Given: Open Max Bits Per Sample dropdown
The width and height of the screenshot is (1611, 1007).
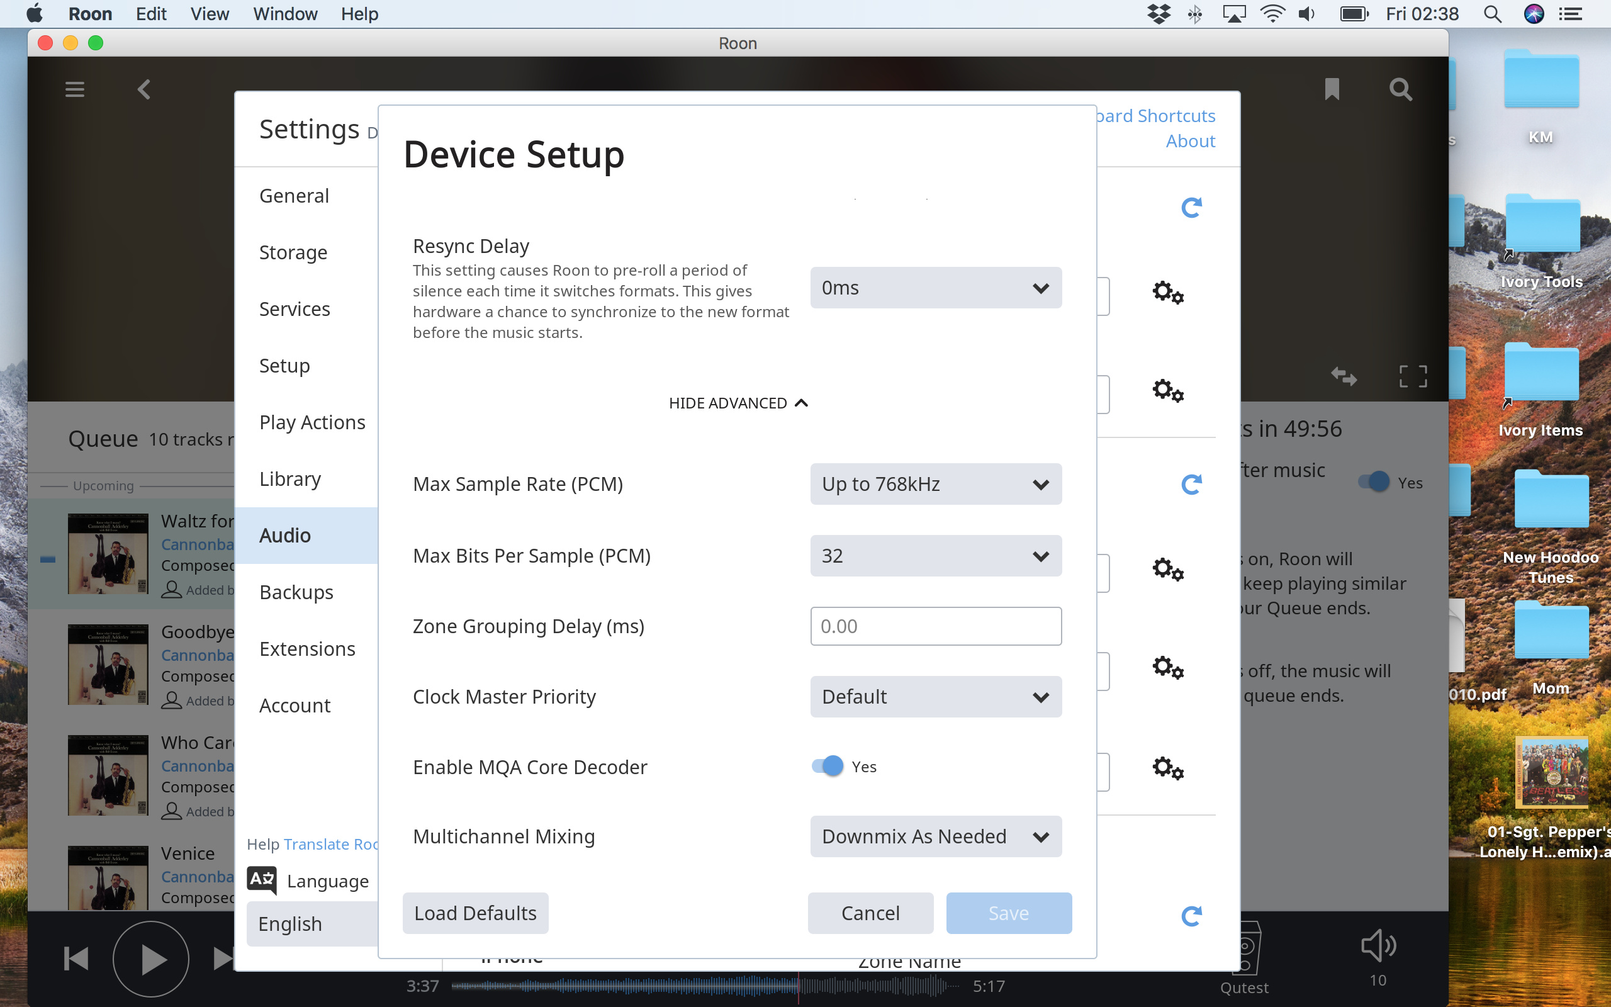Looking at the screenshot, I should coord(935,556).
